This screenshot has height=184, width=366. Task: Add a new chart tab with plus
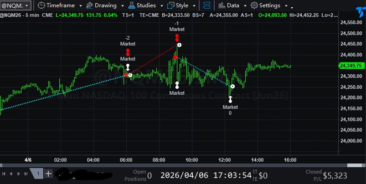coord(49,174)
